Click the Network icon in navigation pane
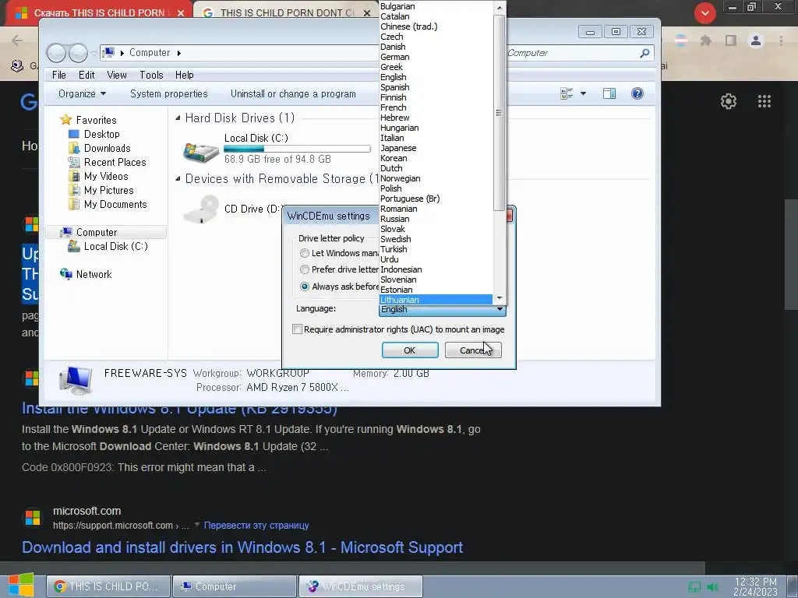 (x=65, y=274)
